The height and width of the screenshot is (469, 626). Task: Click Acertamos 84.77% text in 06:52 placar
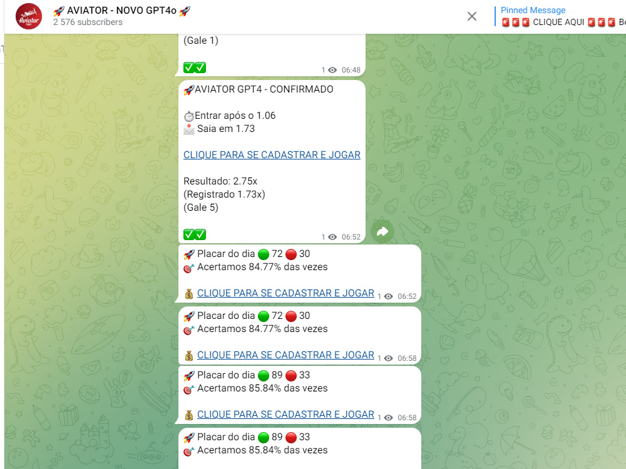pos(262,267)
